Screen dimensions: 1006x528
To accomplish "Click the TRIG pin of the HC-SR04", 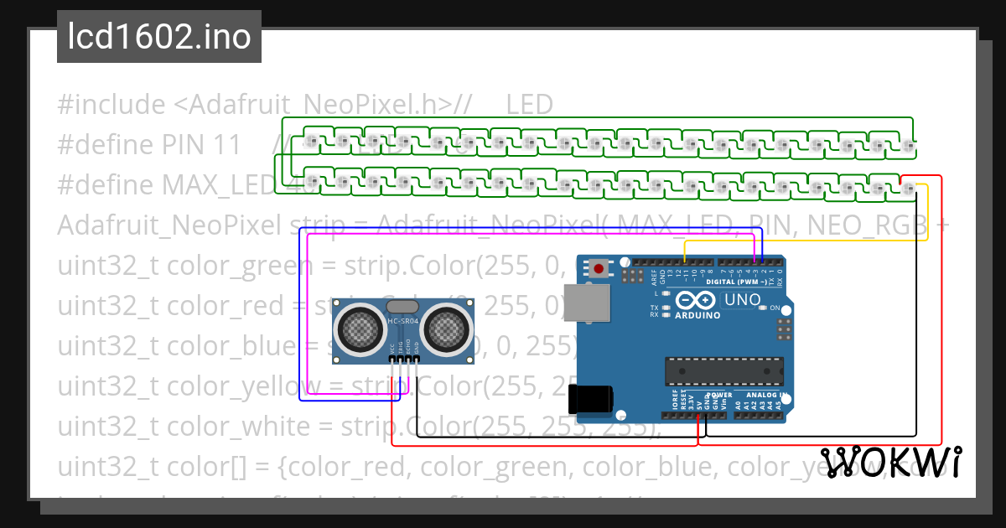I will [x=400, y=359].
